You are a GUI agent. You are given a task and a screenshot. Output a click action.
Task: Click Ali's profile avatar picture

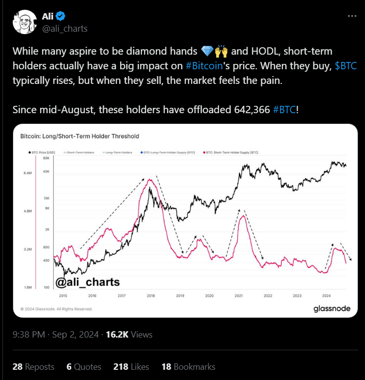[x=25, y=22]
